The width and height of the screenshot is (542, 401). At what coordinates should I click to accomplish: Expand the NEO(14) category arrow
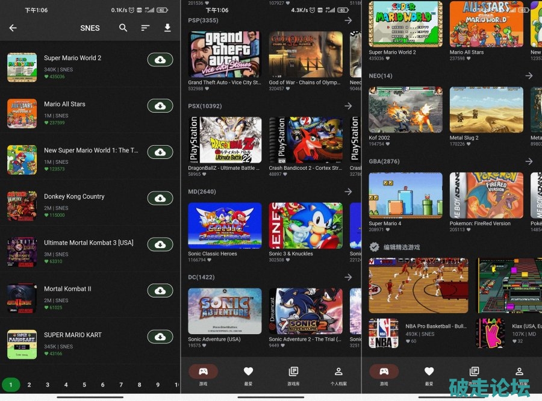click(529, 76)
